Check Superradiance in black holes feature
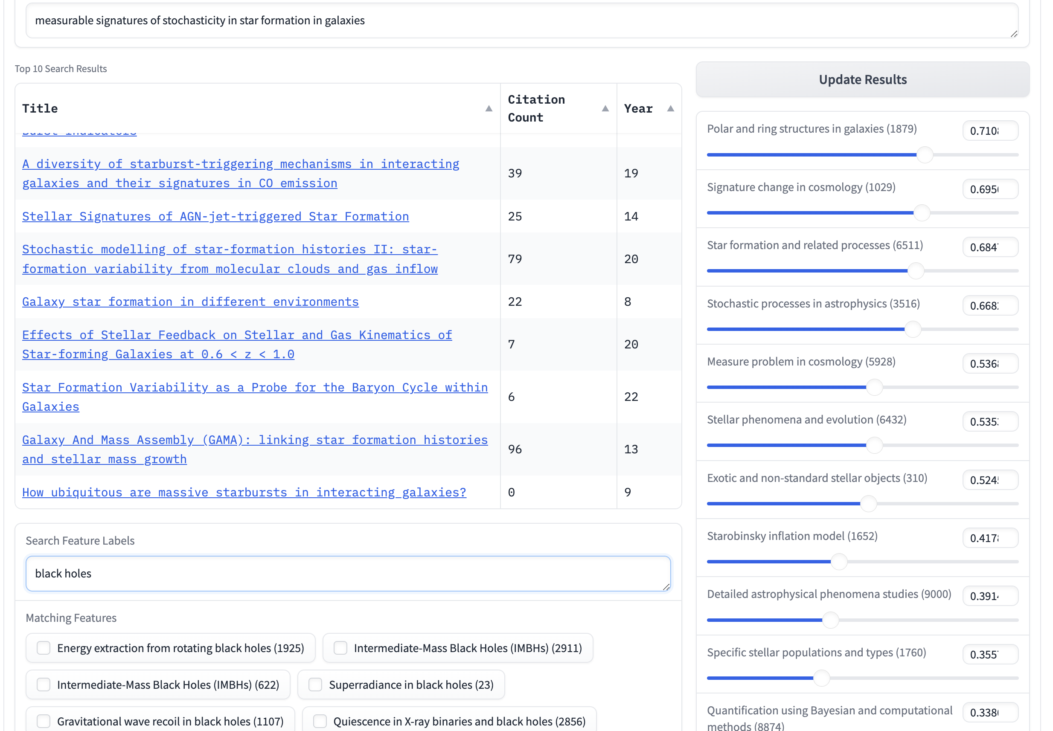Screen dimensions: 1053x731 (x=315, y=684)
